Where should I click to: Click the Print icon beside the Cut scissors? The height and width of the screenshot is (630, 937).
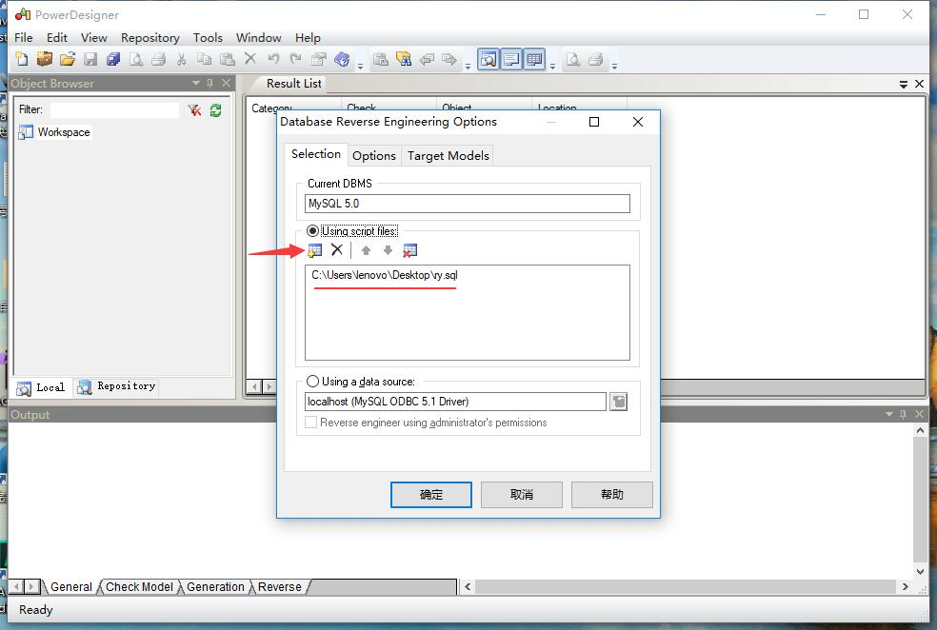coord(158,59)
